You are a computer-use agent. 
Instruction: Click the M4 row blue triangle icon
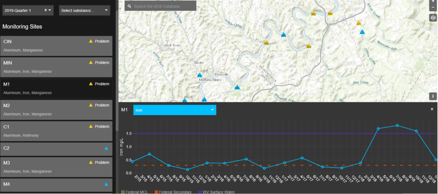coord(106,184)
